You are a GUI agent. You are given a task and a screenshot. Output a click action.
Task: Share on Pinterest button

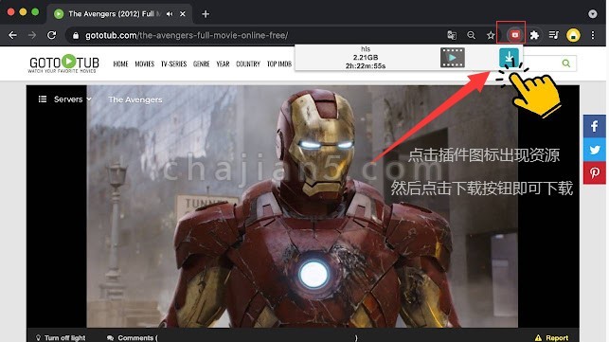[594, 173]
